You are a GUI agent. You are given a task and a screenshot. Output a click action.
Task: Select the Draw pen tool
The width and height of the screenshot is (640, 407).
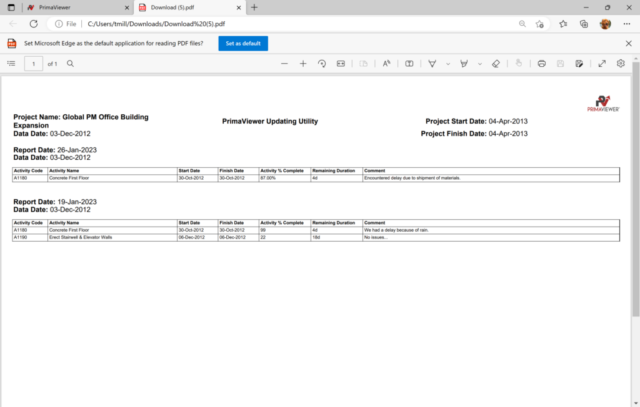pyautogui.click(x=432, y=64)
